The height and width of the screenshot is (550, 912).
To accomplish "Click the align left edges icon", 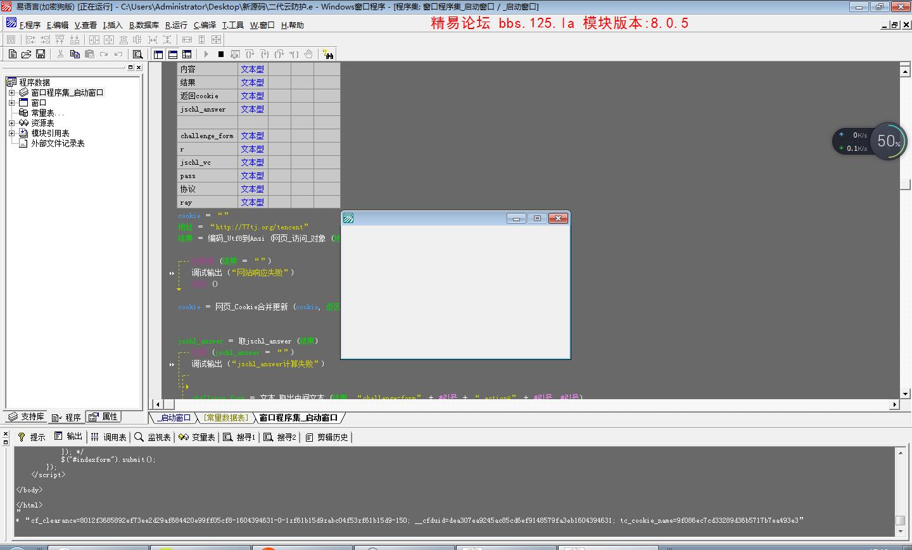I will [x=31, y=39].
